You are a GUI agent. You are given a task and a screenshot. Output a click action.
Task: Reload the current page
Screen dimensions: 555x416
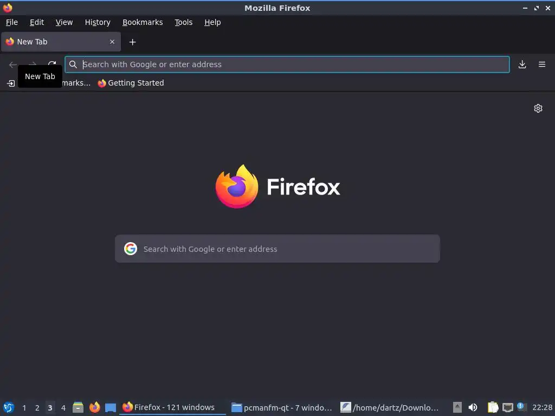click(52, 64)
